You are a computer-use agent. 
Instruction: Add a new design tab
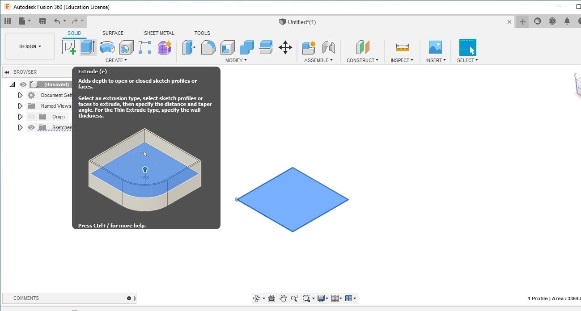(x=522, y=21)
